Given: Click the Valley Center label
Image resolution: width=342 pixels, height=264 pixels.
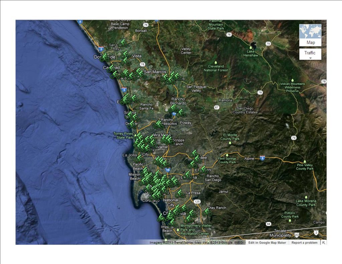Looking at the screenshot, I should (186, 51).
